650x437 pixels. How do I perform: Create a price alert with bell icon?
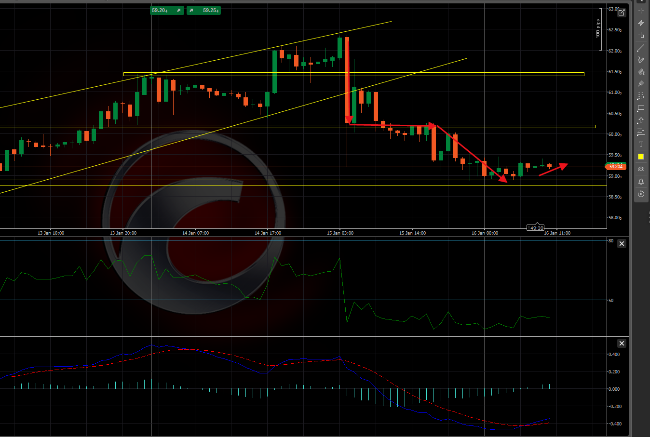pyautogui.click(x=641, y=182)
